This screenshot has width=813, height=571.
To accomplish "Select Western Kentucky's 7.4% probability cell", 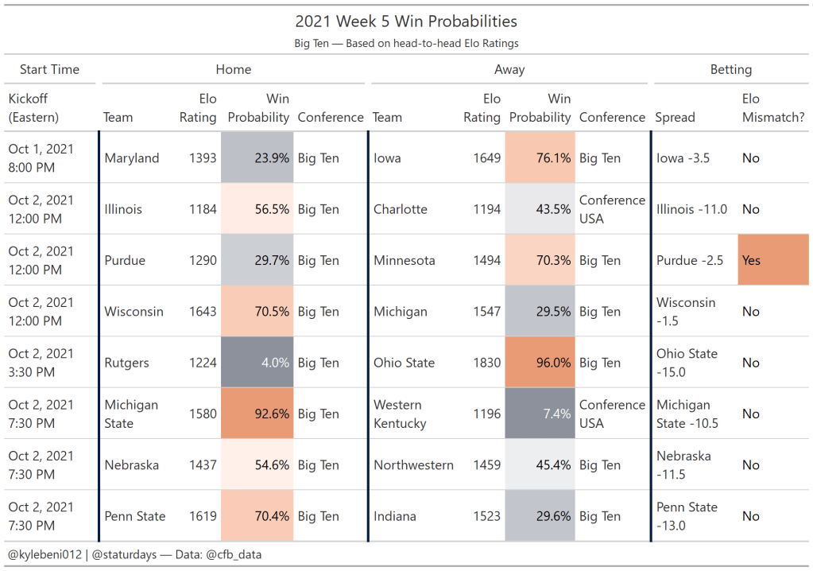I will coord(540,414).
